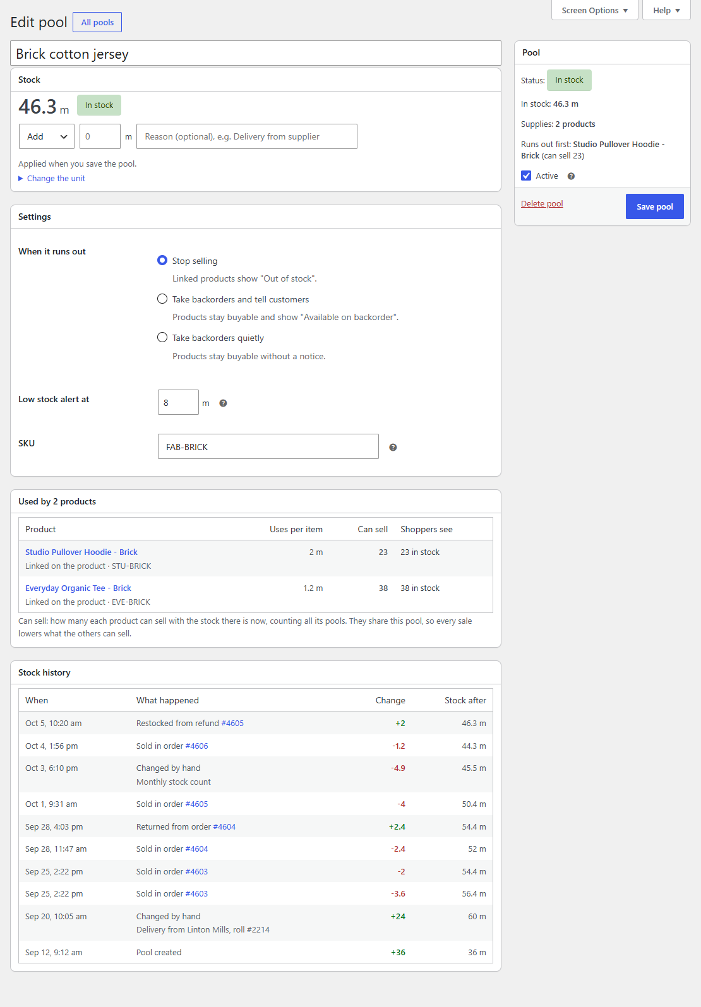Click the Status In stock badge in Pool box
This screenshot has width=701, height=1007.
tap(569, 80)
